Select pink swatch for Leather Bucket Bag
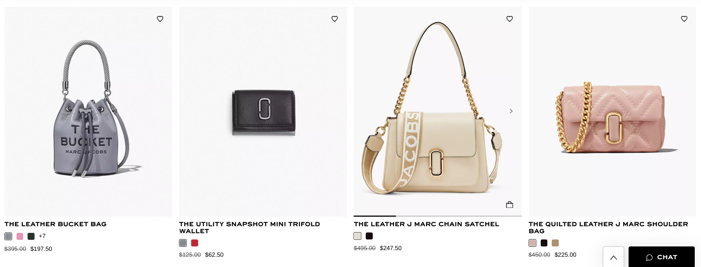Viewport: 701px width, 267px height. pos(20,236)
